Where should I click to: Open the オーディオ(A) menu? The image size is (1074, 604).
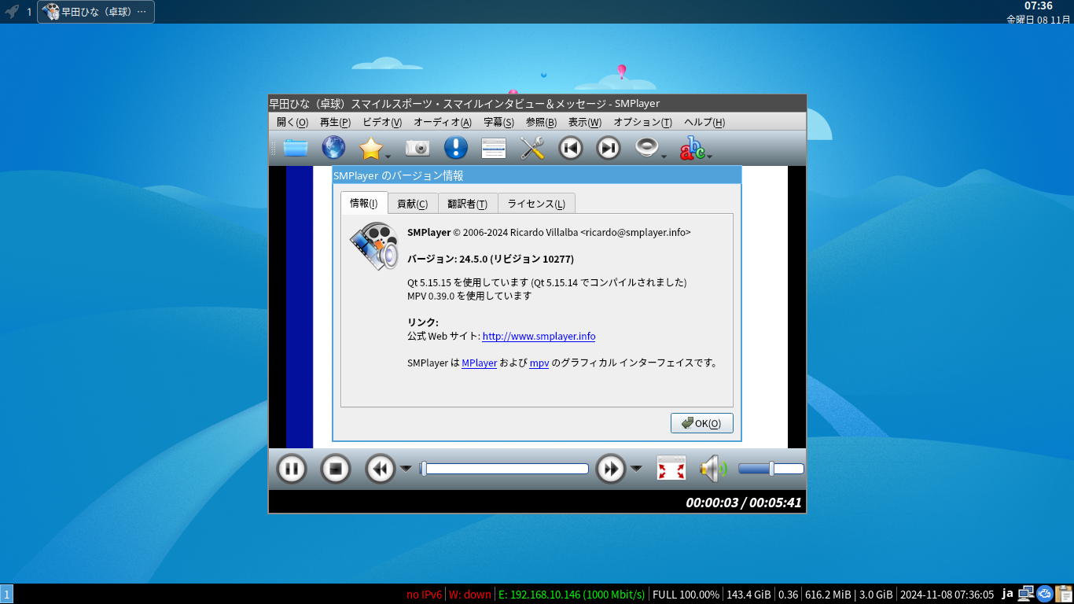click(x=443, y=122)
